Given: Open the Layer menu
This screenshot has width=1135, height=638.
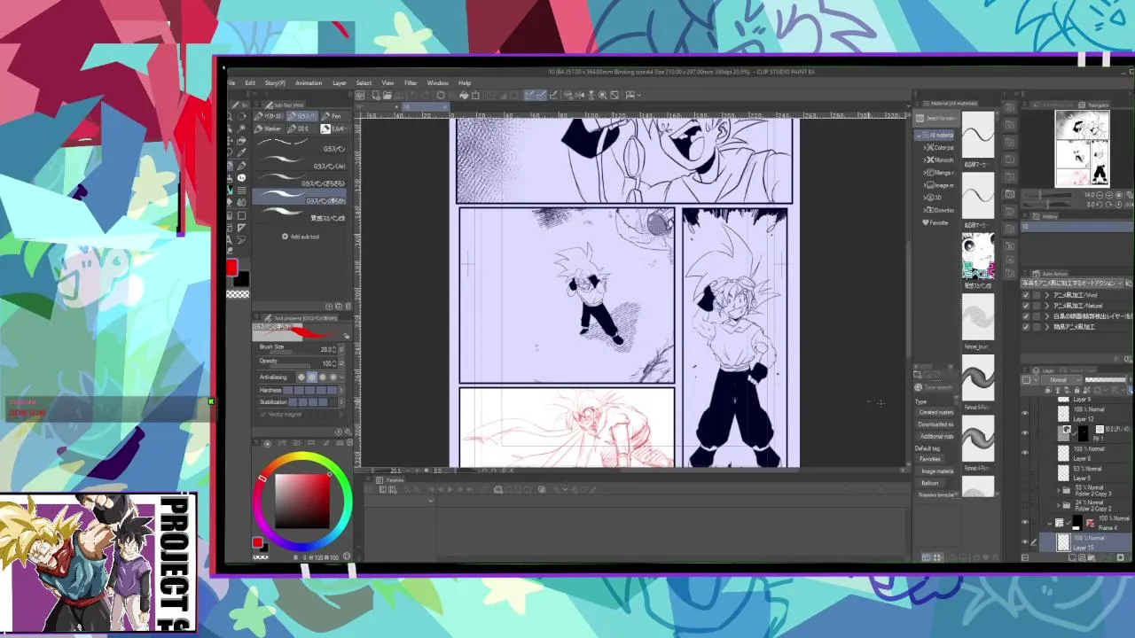Looking at the screenshot, I should point(340,83).
